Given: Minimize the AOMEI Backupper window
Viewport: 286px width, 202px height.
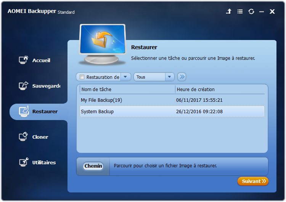Looking at the screenshot, I should [262, 12].
